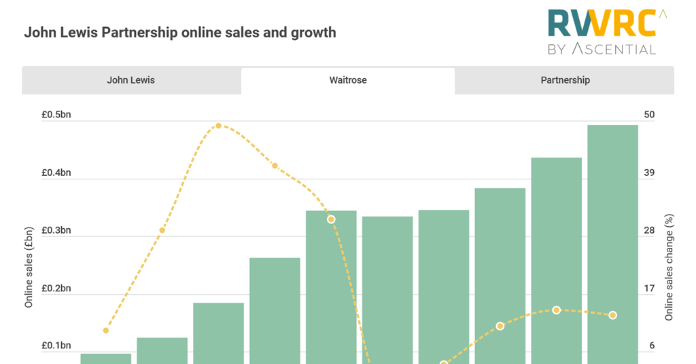Click the rightmost white-circled growth line point
The height and width of the screenshot is (364, 696).
click(x=612, y=315)
